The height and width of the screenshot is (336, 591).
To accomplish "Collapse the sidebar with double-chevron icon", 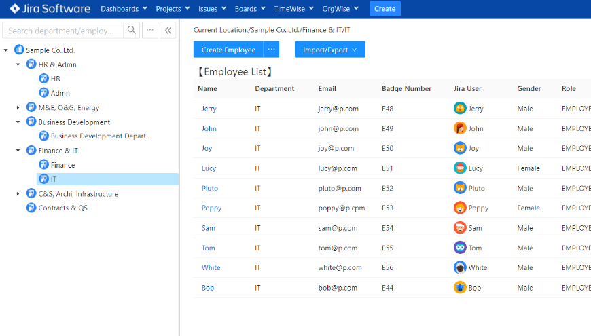I will (x=168, y=31).
